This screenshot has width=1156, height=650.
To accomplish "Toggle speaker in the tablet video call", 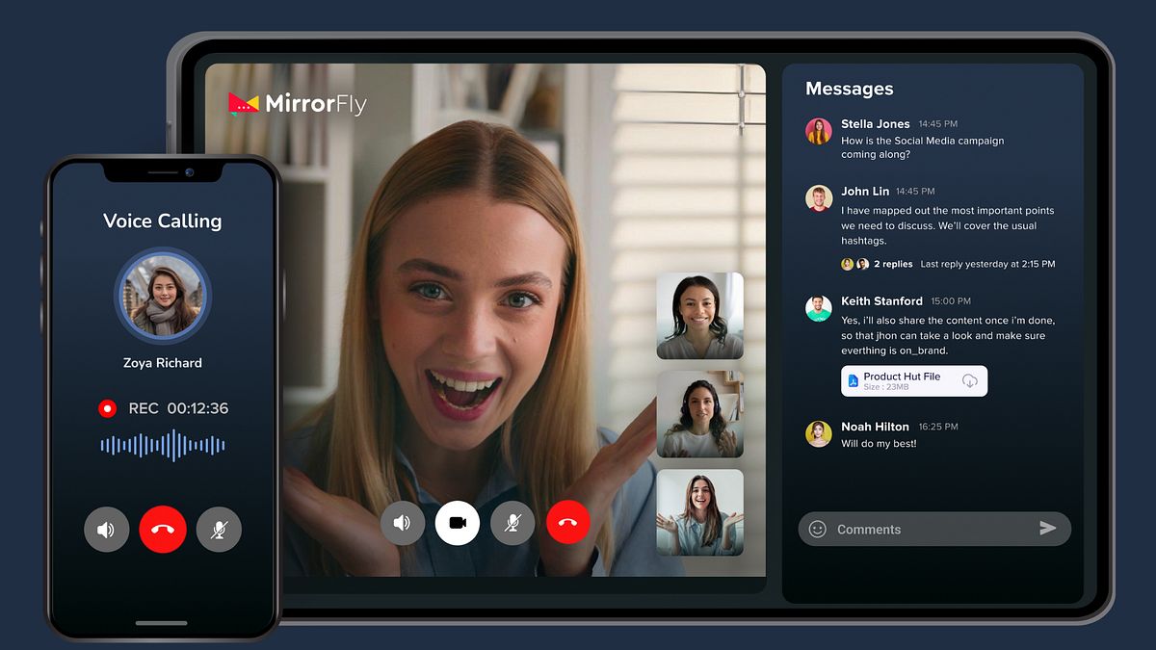I will (402, 523).
